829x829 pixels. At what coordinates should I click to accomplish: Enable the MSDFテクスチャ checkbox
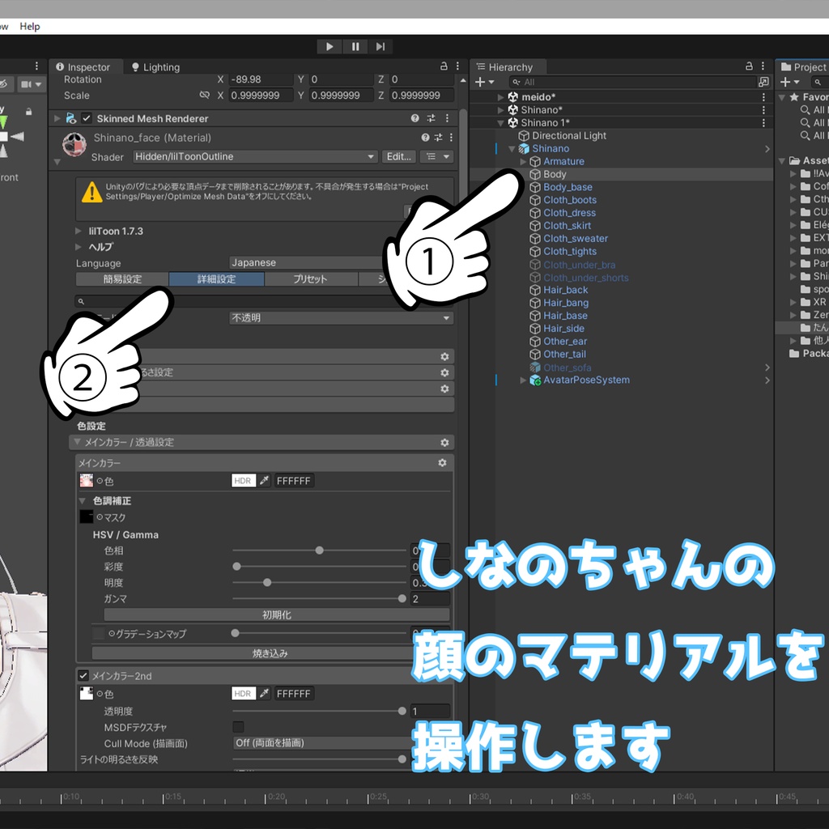point(237,728)
